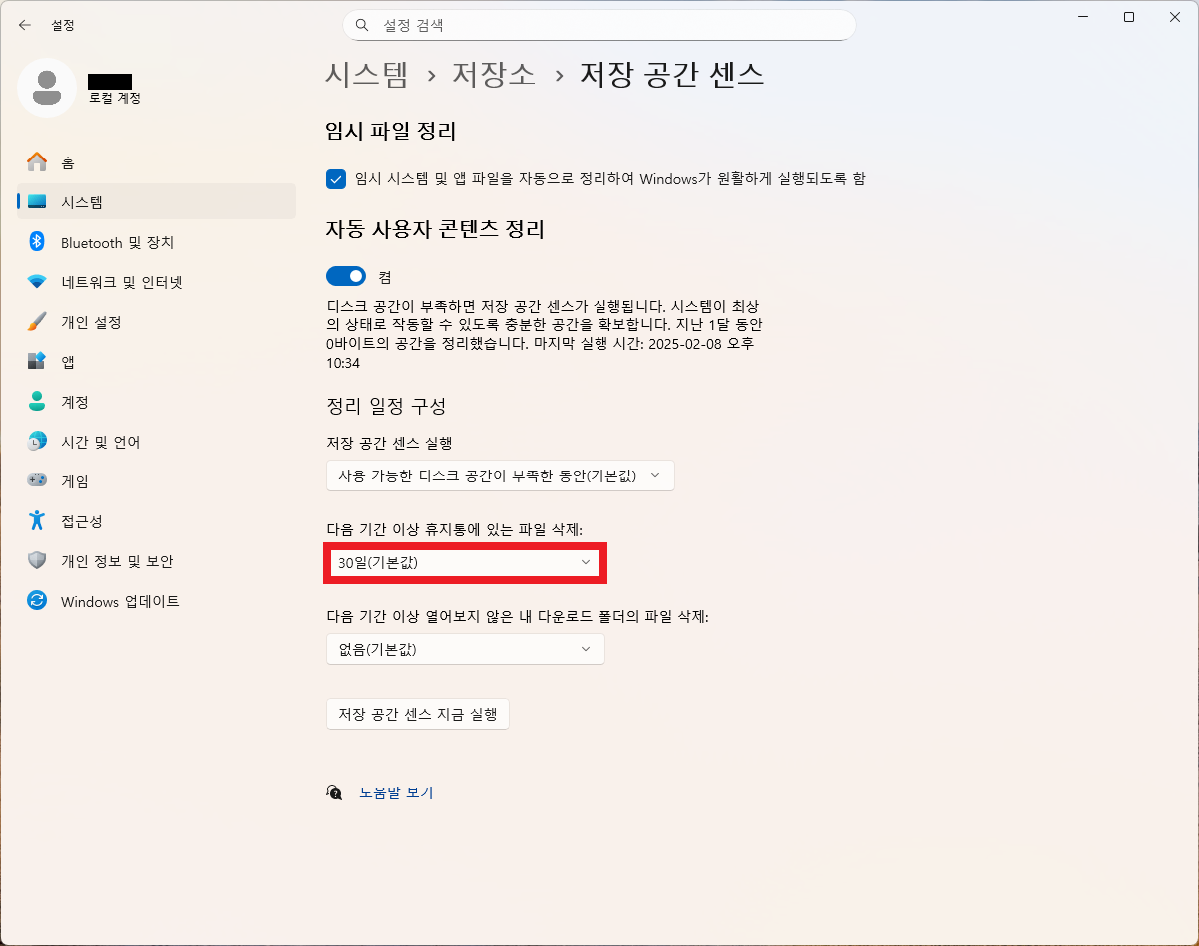Minimize the 설정 window
Screen dimensions: 1199x946
point(1083,17)
